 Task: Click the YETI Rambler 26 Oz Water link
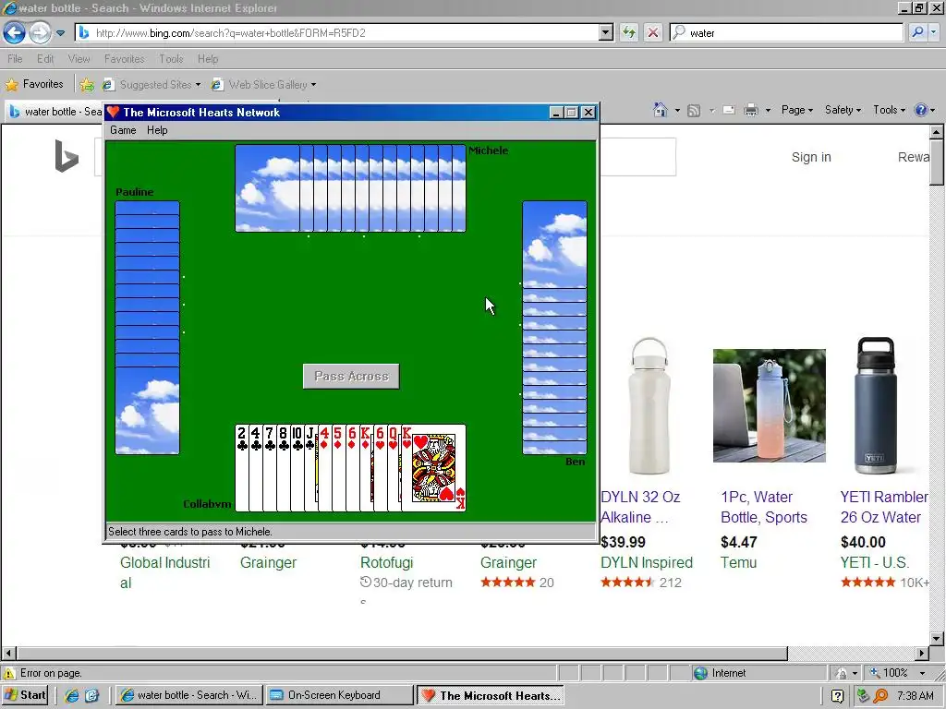[x=884, y=507]
